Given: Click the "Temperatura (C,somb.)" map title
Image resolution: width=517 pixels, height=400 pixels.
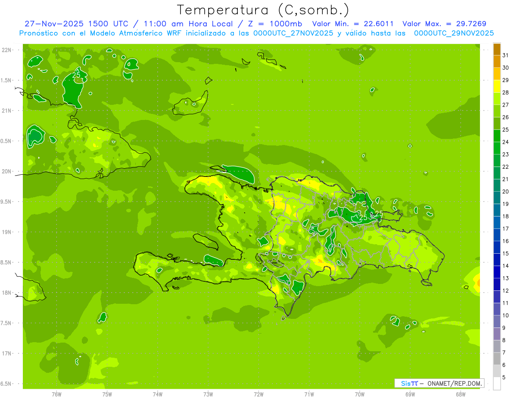Looking at the screenshot, I should (263, 9).
